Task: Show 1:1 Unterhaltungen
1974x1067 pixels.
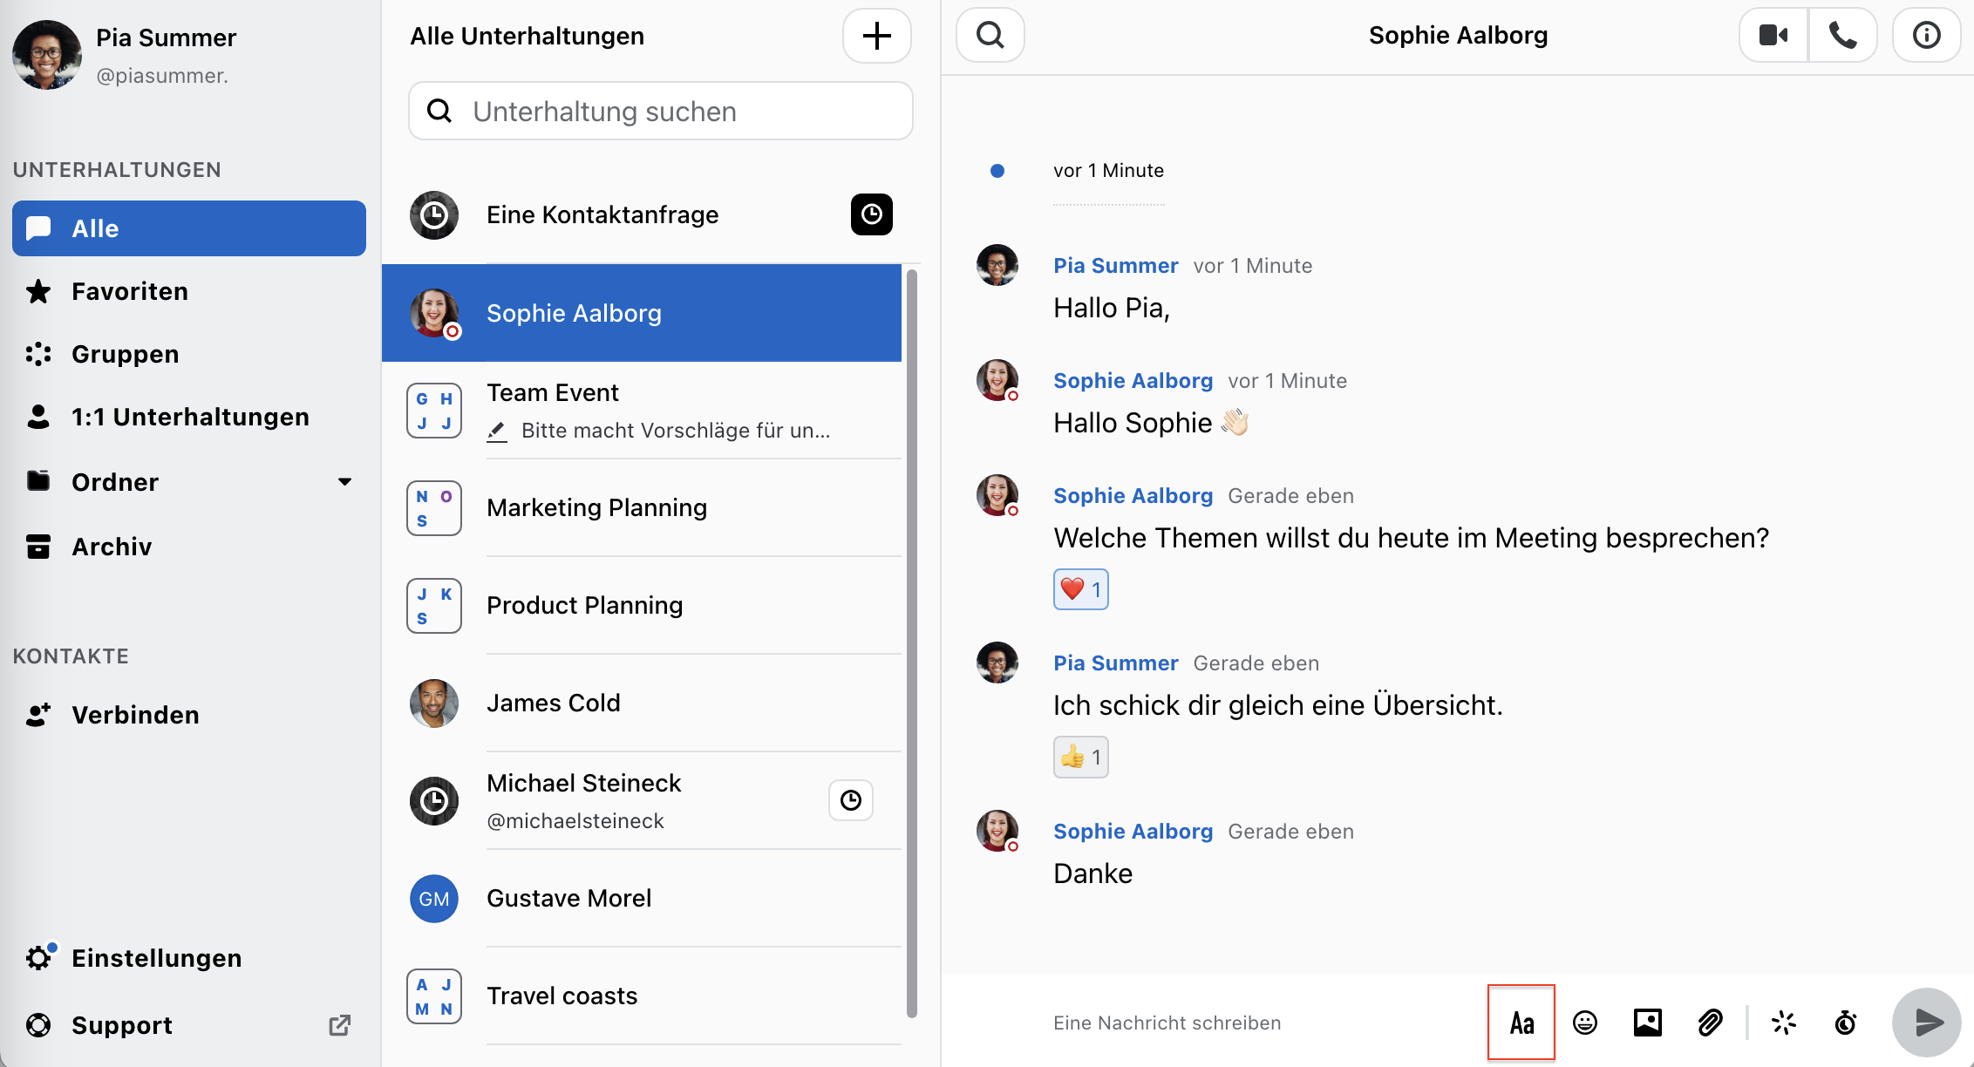Action: point(190,417)
